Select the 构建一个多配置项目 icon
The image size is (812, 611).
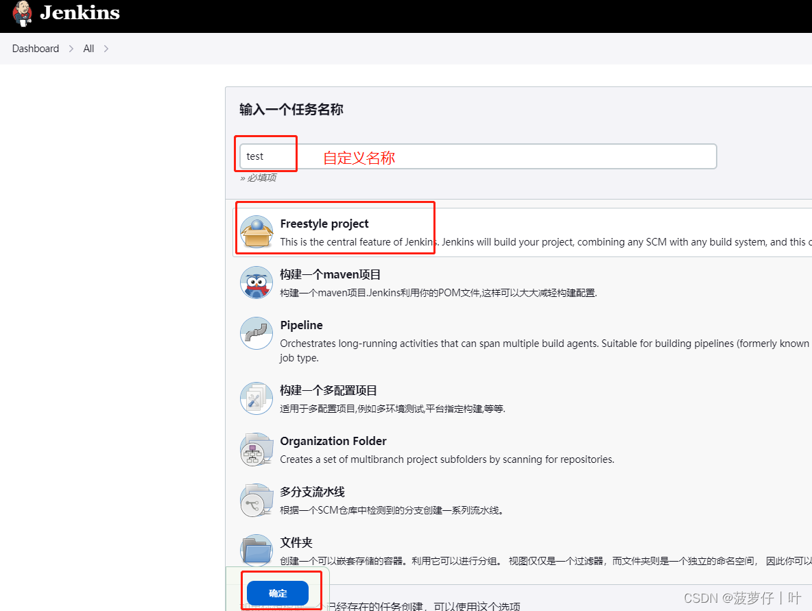click(256, 398)
